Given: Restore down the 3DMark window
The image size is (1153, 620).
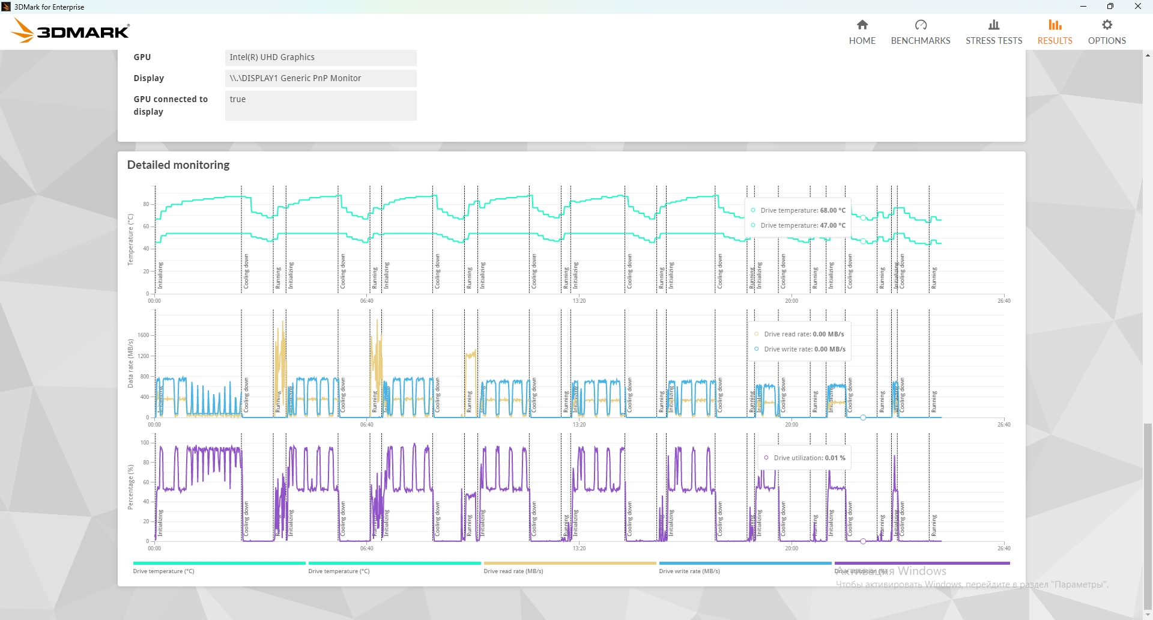Looking at the screenshot, I should (1110, 7).
